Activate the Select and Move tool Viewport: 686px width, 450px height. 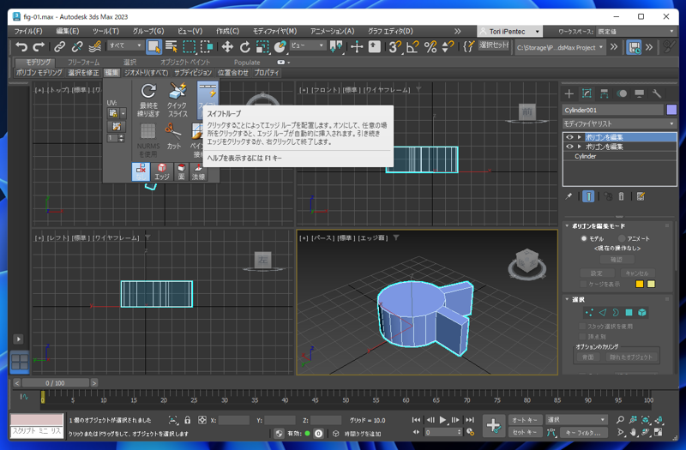(x=227, y=46)
